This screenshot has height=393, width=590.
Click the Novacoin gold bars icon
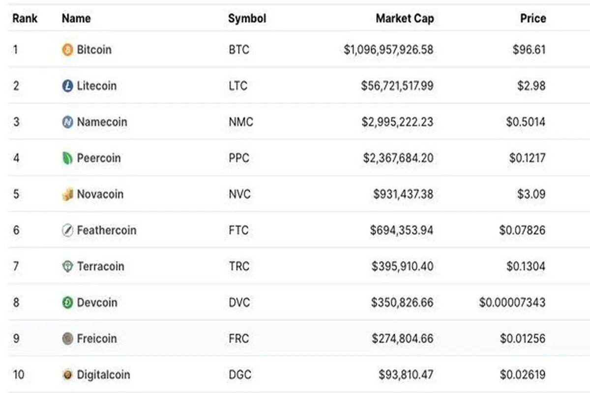coord(67,195)
